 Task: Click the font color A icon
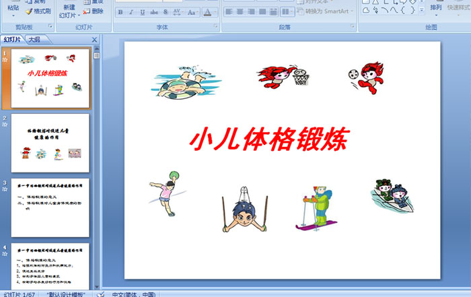click(x=208, y=12)
